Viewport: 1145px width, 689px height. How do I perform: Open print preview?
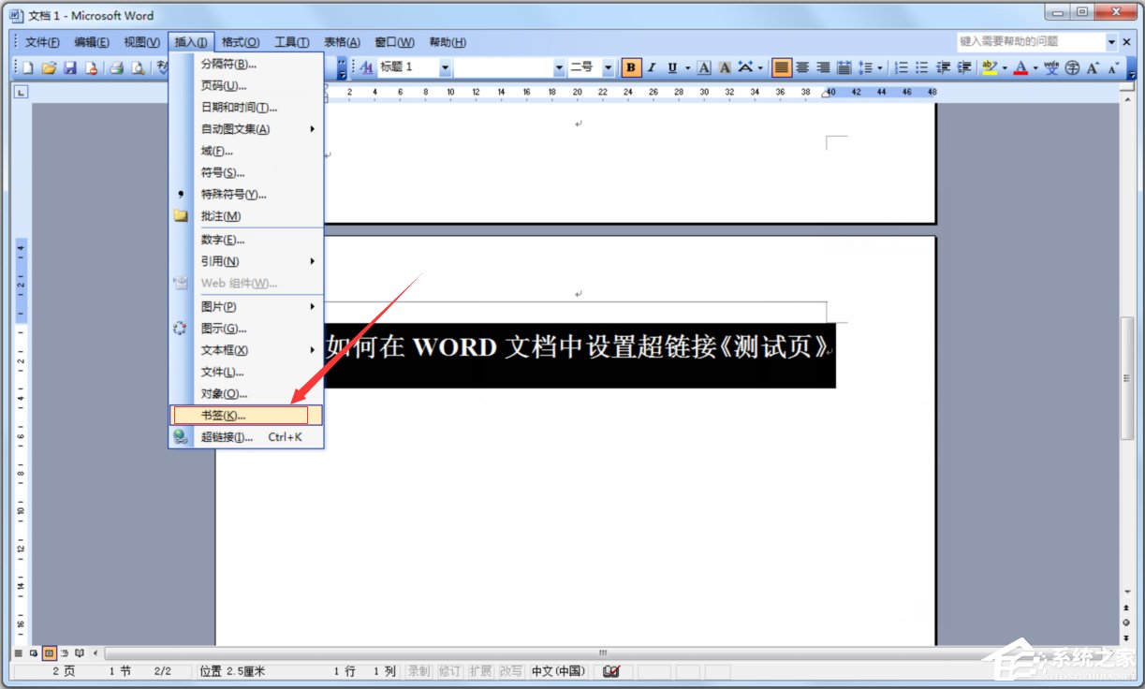pos(137,67)
